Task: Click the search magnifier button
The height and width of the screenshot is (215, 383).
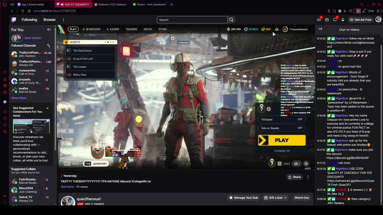Action: [x=231, y=20]
